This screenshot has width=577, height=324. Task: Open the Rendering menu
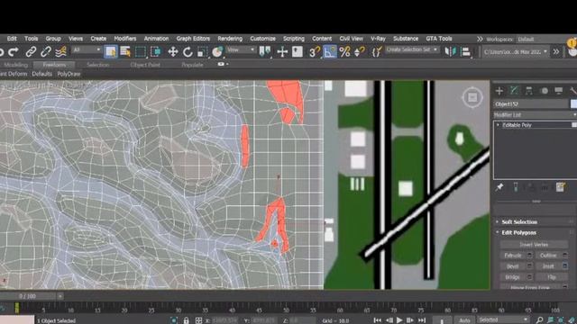[x=230, y=39]
